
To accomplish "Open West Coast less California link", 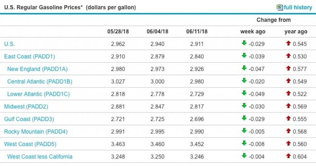I will 40,157.
